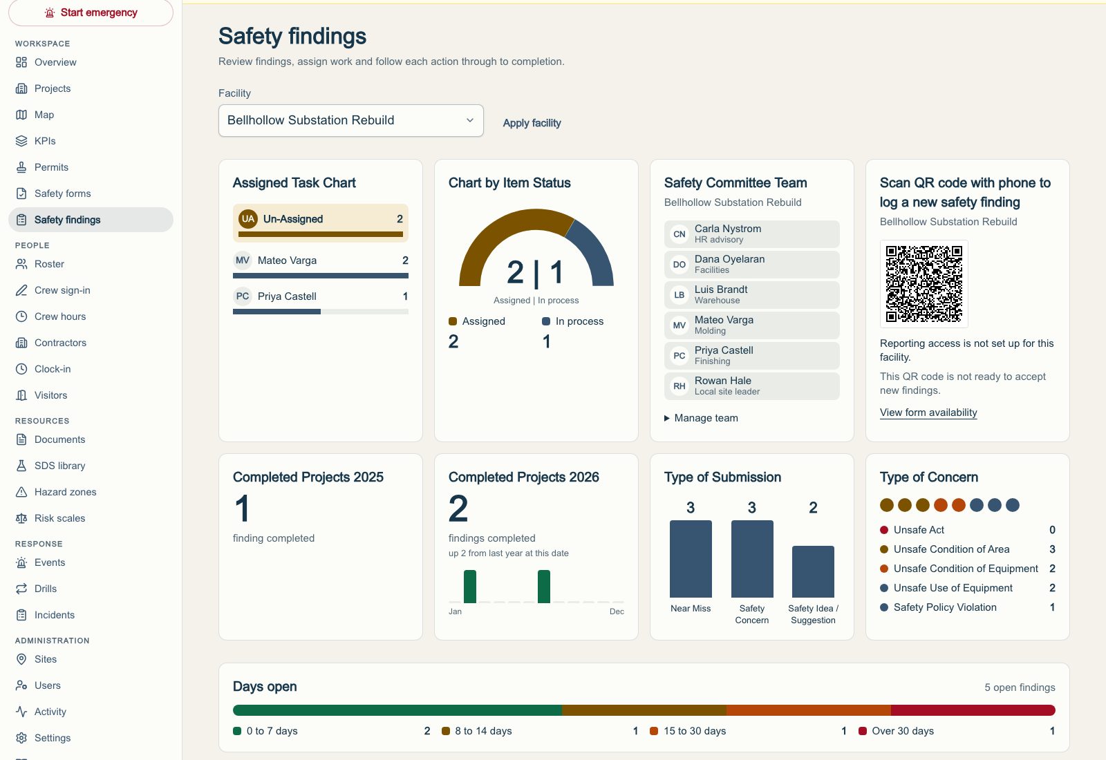Click the SDS library flask icon
The height and width of the screenshot is (760, 1106).
pos(21,466)
